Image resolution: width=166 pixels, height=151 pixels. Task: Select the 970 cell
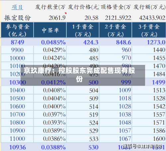[116, 58]
